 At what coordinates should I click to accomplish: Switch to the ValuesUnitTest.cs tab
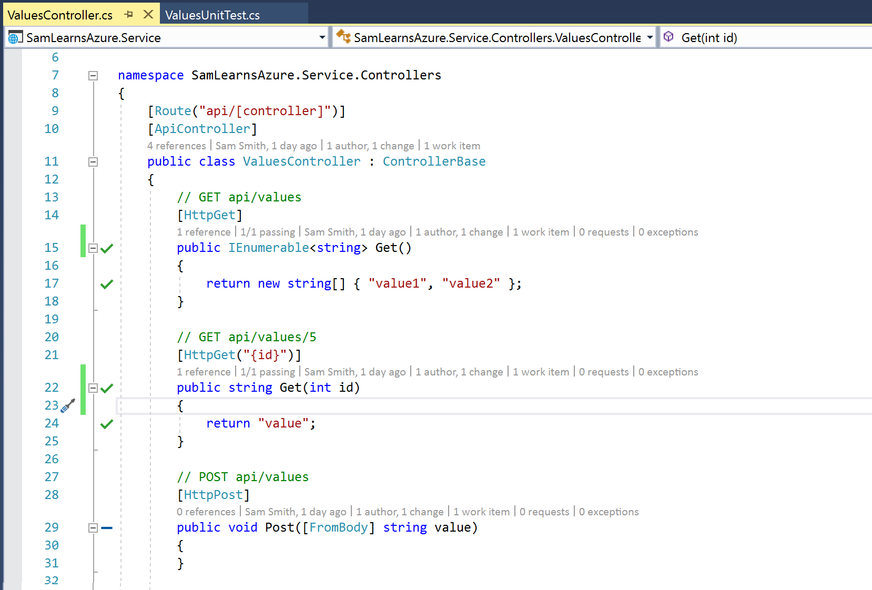click(212, 15)
